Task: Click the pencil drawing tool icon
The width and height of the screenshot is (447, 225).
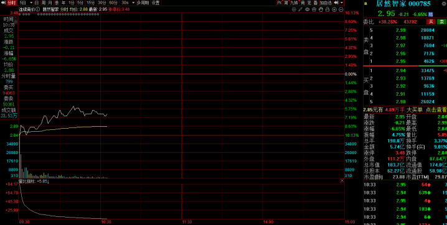Action: (301, 9)
